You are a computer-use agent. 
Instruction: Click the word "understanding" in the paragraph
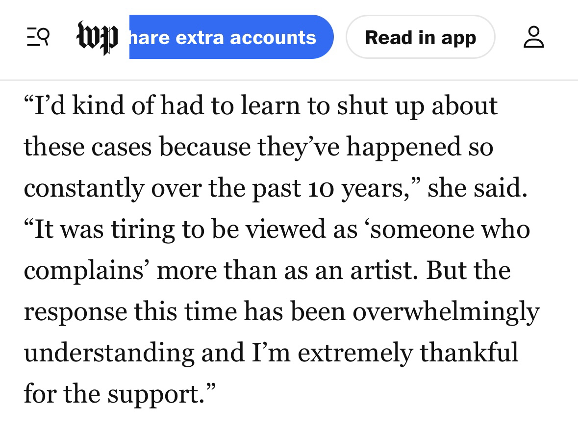109,353
